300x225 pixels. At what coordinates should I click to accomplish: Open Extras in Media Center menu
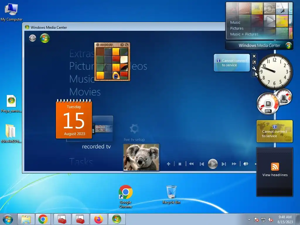coord(82,54)
